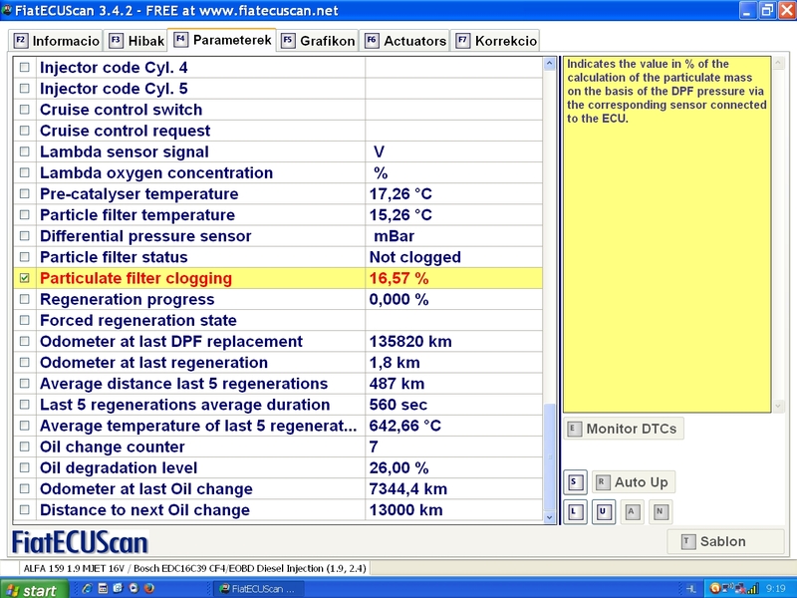Click the Sablon template button

(725, 541)
